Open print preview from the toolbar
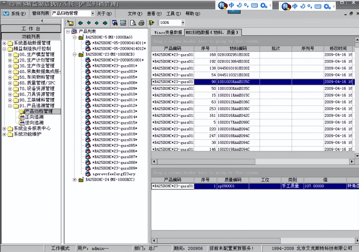The width and height of the screenshot is (359, 252). [x=133, y=23]
